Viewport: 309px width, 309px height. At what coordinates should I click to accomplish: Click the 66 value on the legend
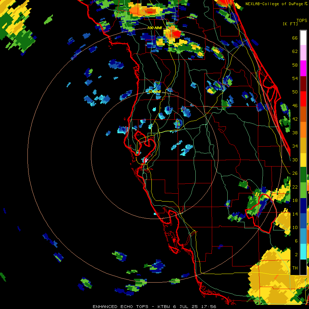295,38
